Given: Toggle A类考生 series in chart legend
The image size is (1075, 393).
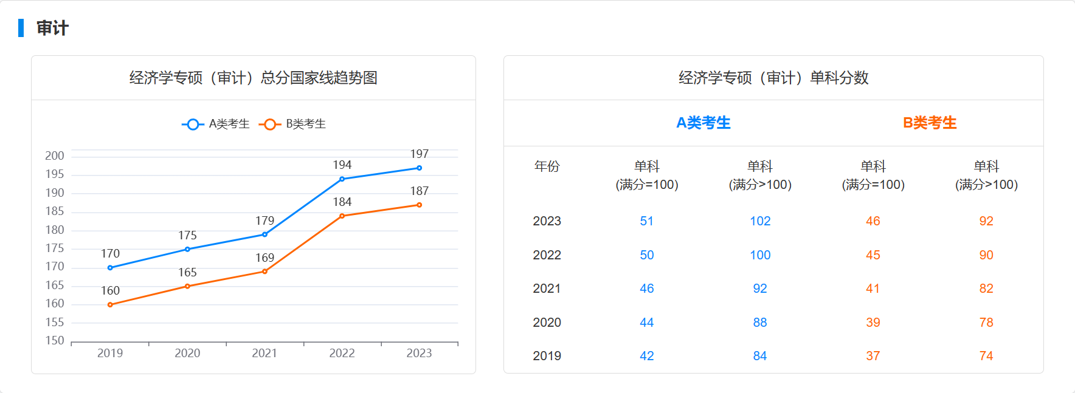Looking at the screenshot, I should coord(216,124).
